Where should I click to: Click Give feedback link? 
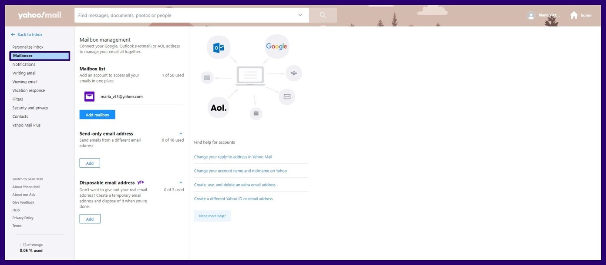pyautogui.click(x=23, y=202)
